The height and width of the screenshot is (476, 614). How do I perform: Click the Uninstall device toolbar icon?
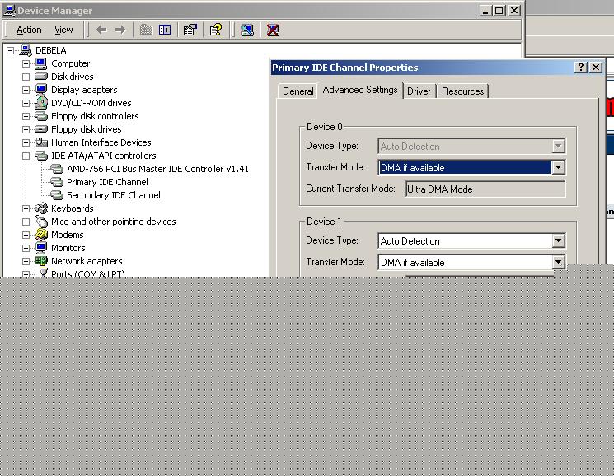click(x=273, y=30)
